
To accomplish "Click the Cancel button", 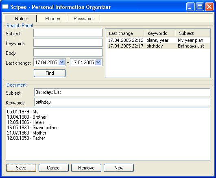I will coord(54,168).
